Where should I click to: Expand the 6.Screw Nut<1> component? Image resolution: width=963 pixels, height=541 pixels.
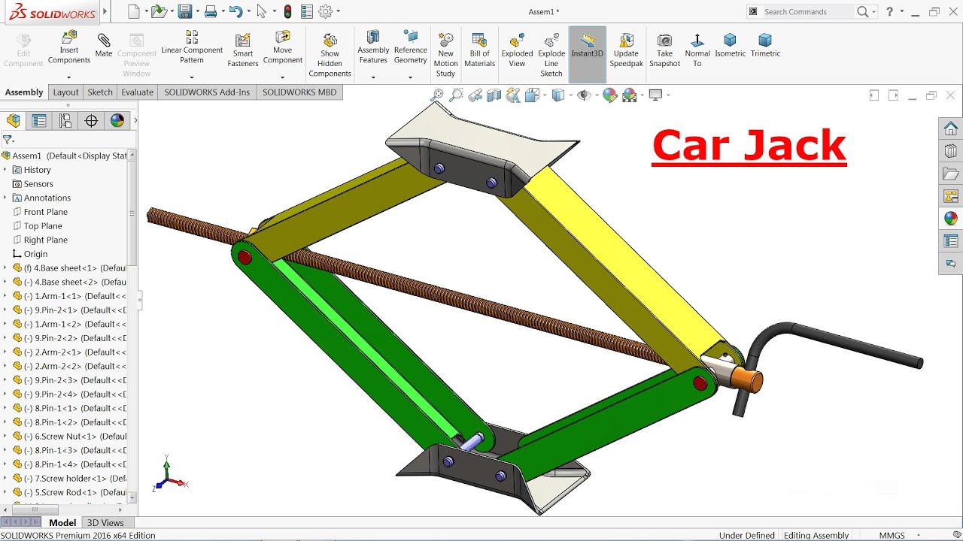[x=5, y=436]
